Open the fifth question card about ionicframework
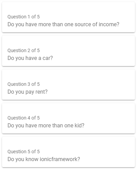This screenshot has height=173, width=138. coord(68,152)
